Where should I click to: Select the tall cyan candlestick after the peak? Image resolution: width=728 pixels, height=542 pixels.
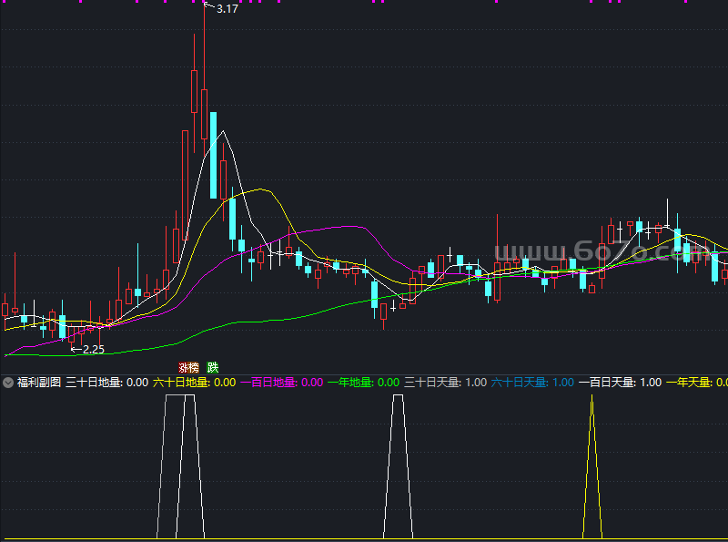[x=213, y=155]
